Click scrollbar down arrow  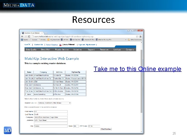(142, 132)
